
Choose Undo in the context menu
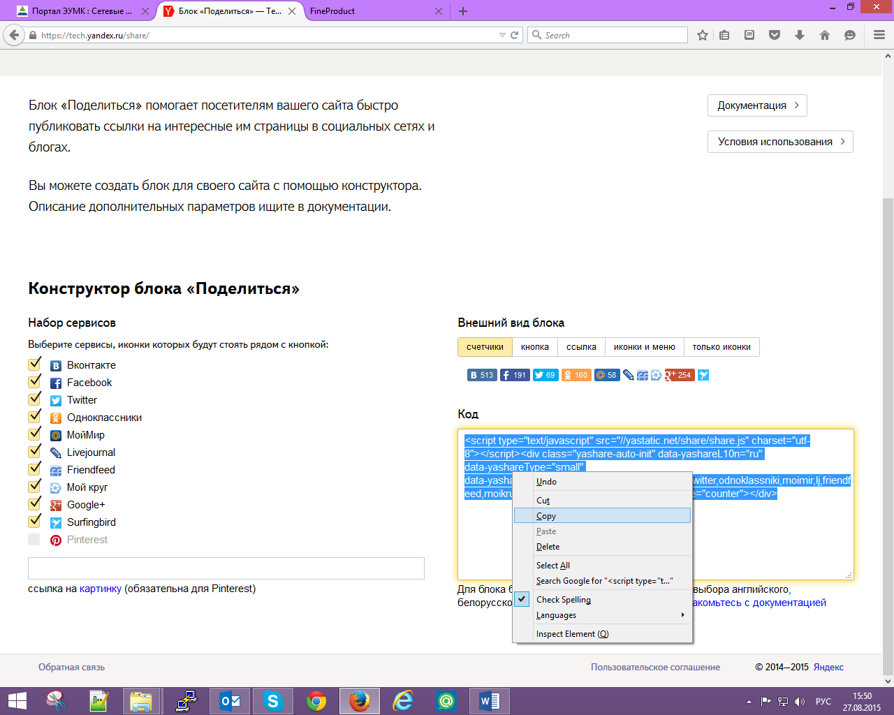602,482
